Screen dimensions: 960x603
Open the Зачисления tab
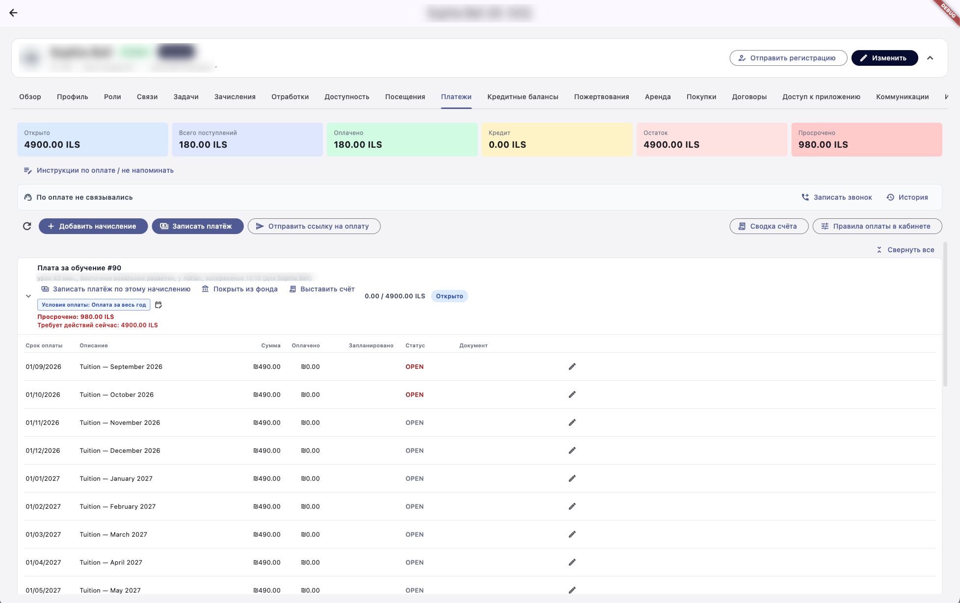click(x=235, y=97)
